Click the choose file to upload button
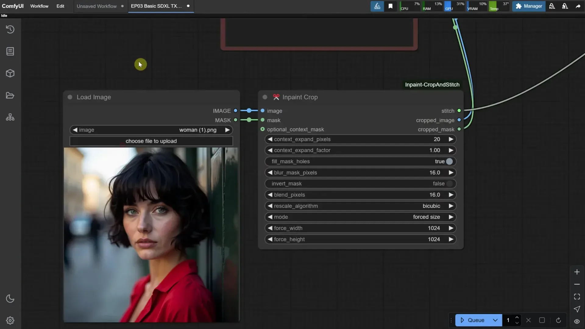This screenshot has width=585, height=329. click(x=151, y=141)
